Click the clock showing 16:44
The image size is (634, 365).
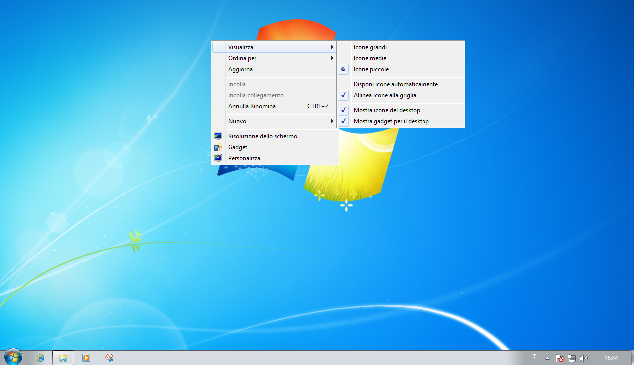611,358
